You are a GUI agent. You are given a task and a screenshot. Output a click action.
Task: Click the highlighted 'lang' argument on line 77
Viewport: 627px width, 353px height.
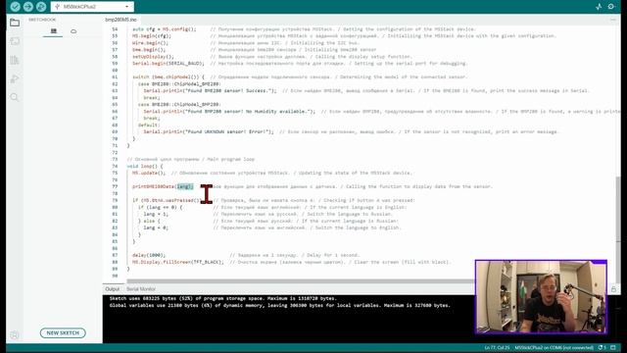pyautogui.click(x=184, y=186)
